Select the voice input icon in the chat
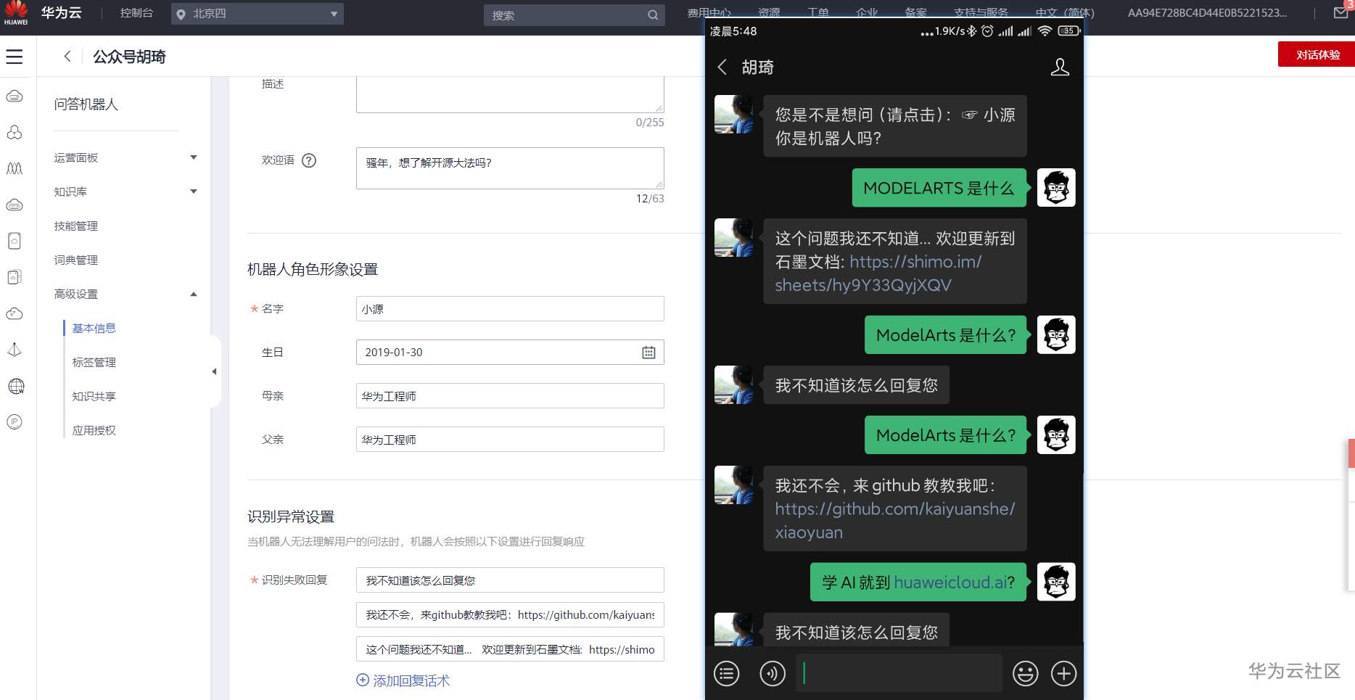The height and width of the screenshot is (700, 1355). [x=773, y=673]
